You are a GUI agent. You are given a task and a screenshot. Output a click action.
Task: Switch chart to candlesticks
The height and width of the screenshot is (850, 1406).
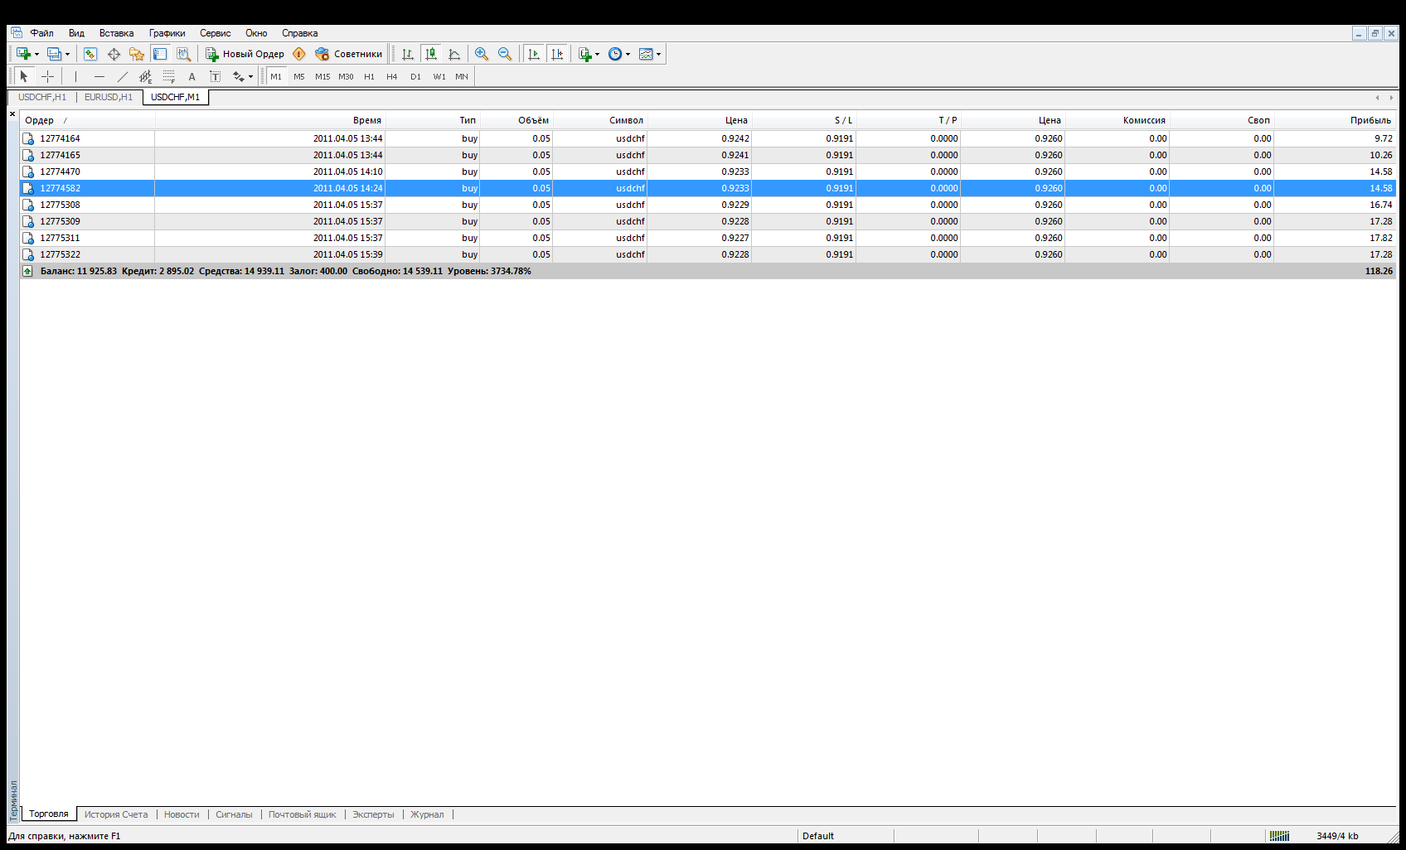tap(430, 54)
